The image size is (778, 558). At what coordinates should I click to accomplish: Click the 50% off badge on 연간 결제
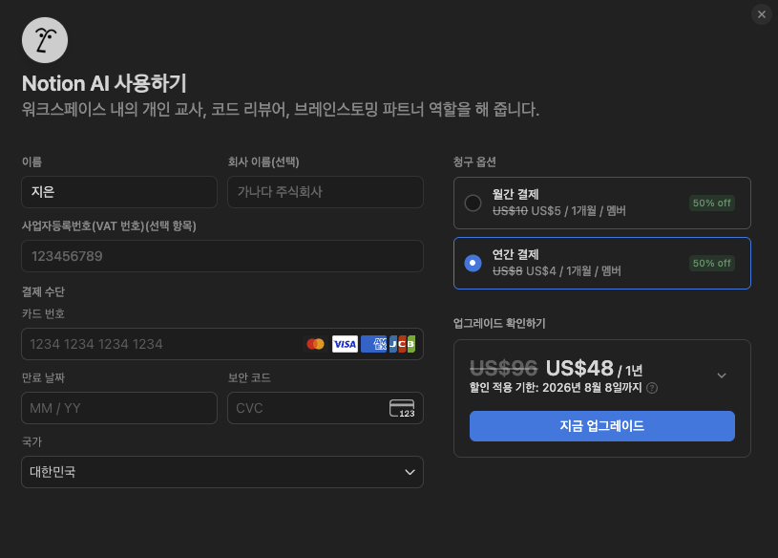click(x=711, y=263)
